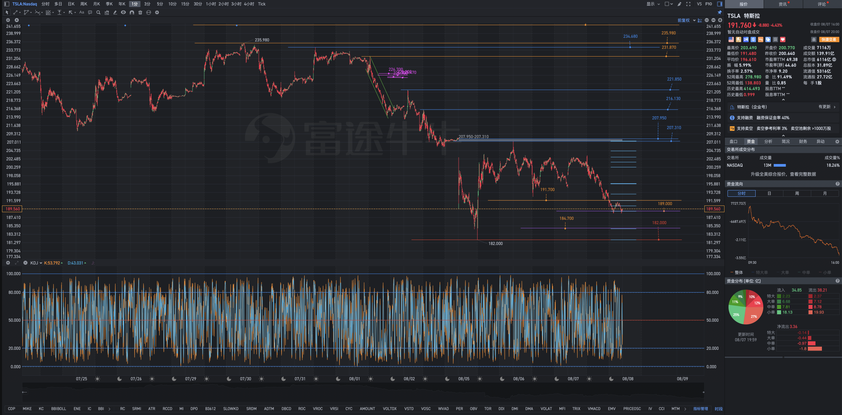Choose the line drawing tool
The image size is (842, 415).
[x=16, y=12]
